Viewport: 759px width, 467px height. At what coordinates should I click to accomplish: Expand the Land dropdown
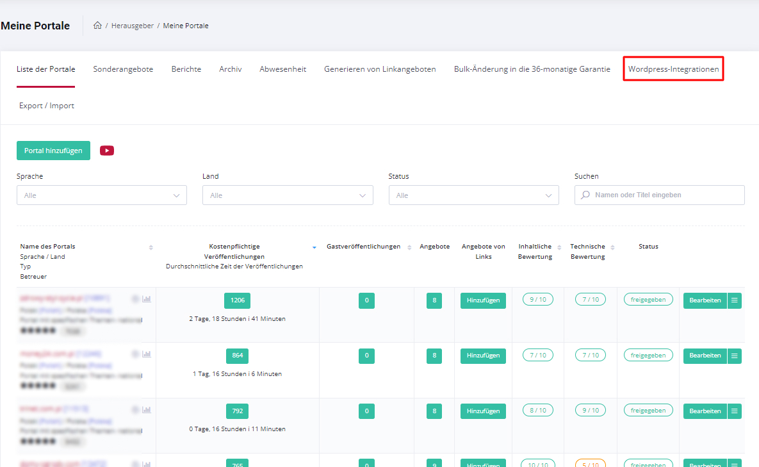288,195
